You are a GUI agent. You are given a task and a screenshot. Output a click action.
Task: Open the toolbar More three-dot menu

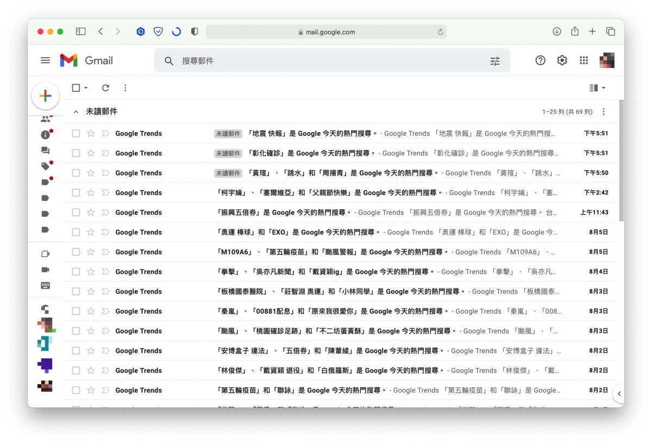coord(126,87)
